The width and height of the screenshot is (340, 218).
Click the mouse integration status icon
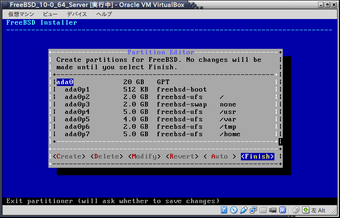coord(295,210)
